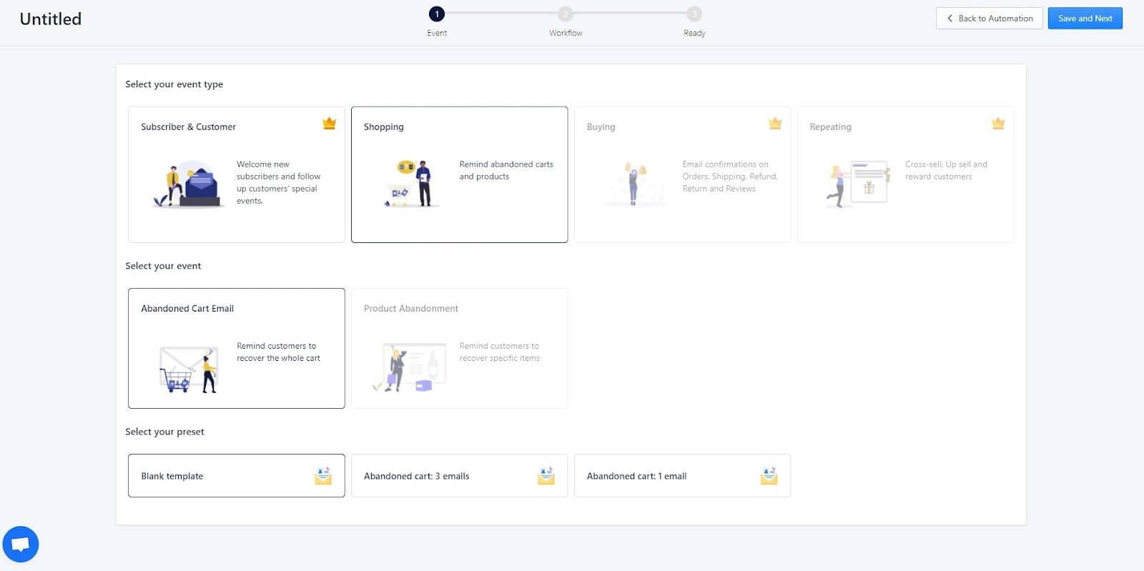The image size is (1144, 571).
Task: Jump to step 3 Ready
Action: (694, 14)
